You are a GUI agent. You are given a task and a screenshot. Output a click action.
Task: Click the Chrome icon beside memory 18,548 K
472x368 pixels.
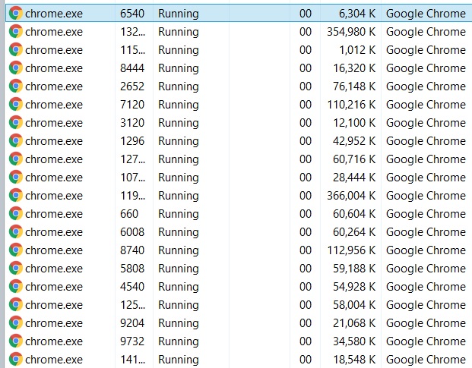pos(16,360)
